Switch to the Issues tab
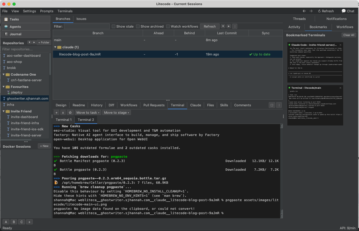The image size is (359, 231). (x=81, y=19)
